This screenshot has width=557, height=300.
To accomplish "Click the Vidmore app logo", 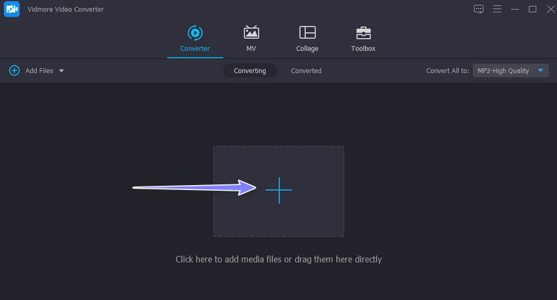I will (x=11, y=9).
